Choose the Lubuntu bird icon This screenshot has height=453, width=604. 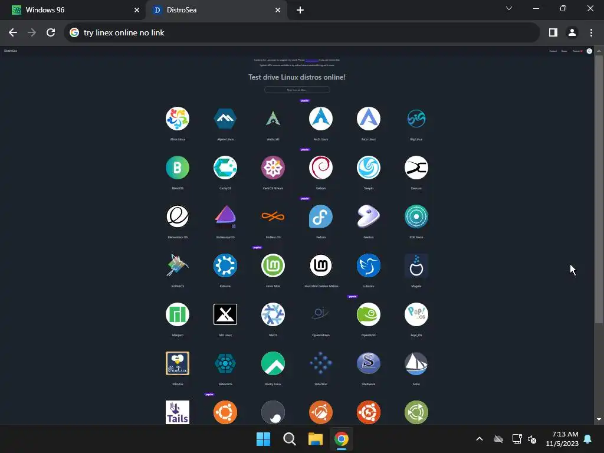point(369,265)
